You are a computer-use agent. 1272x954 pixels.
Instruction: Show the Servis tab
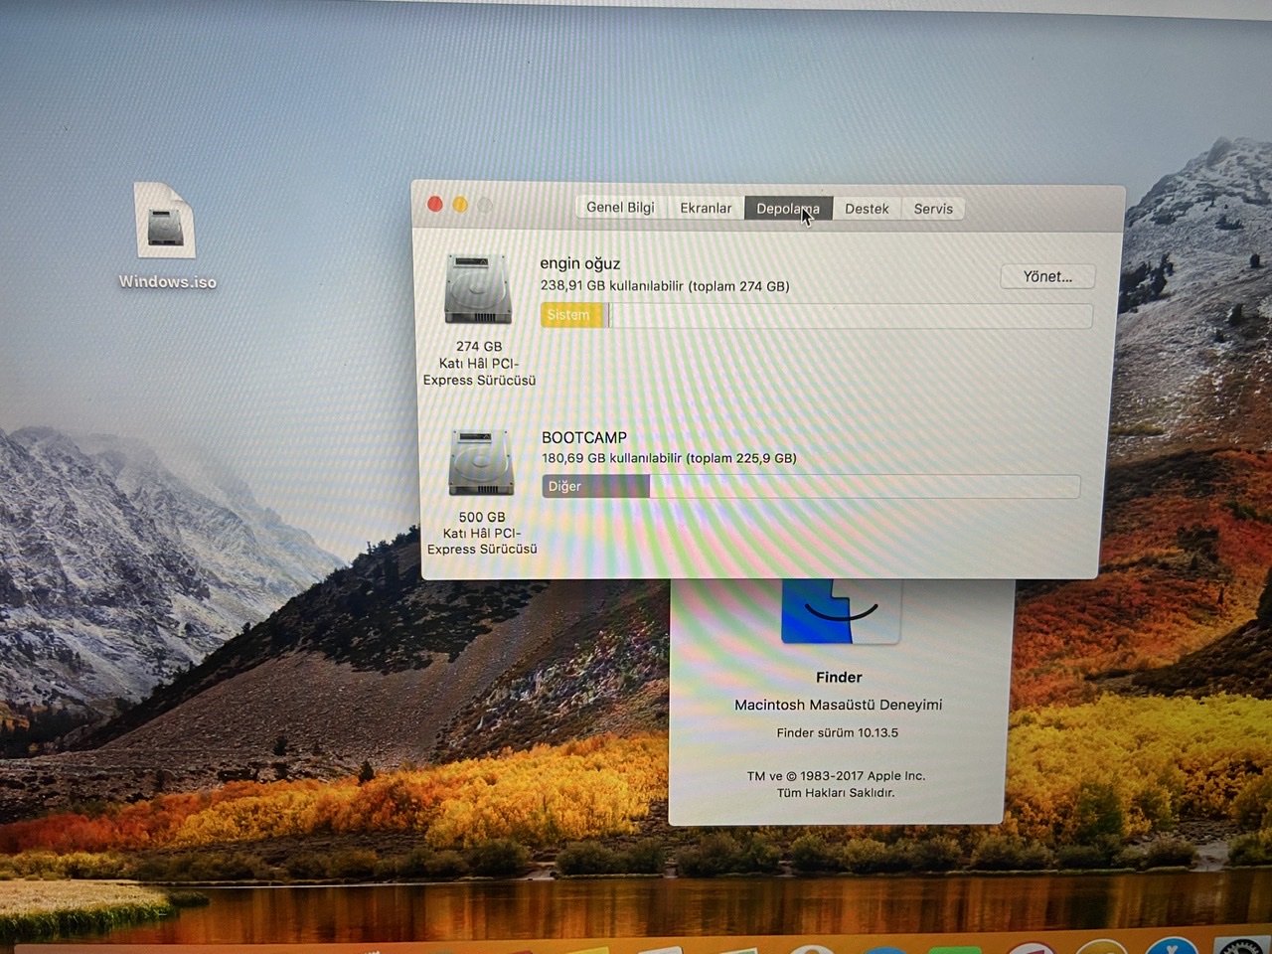click(x=933, y=209)
